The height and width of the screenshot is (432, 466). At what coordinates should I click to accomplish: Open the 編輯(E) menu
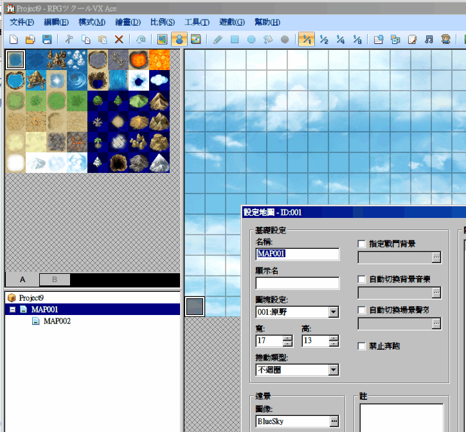(56, 22)
